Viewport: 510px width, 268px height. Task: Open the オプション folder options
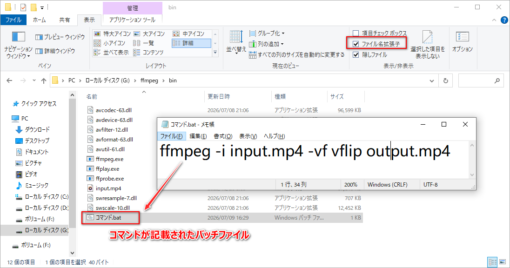point(462,41)
